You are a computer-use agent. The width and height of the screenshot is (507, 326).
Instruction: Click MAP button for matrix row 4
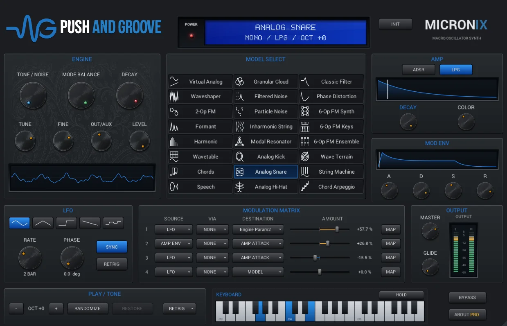(391, 272)
